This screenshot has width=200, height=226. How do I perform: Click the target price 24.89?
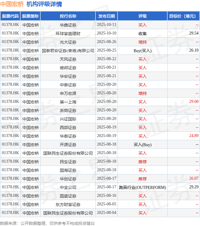[194, 136]
